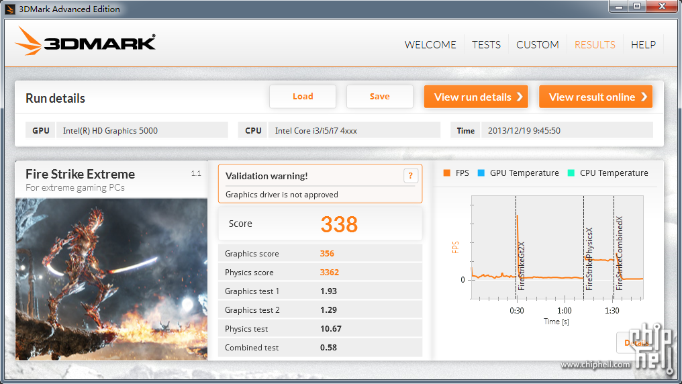This screenshot has height=384, width=682.
Task: Maximize the 3DMark window
Action: 637,7
